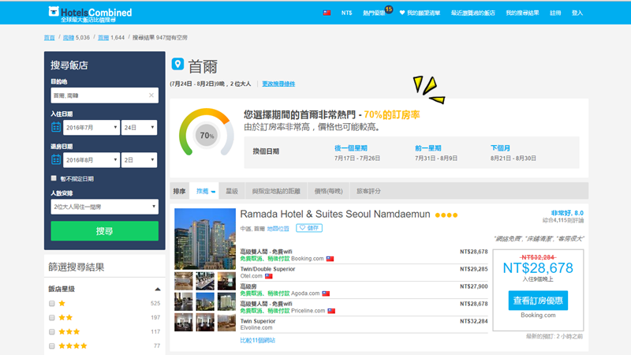Screen dimensions: 631x355
Task: Click the destination input field 首爾, 南韓
Action: pyautogui.click(x=105, y=95)
